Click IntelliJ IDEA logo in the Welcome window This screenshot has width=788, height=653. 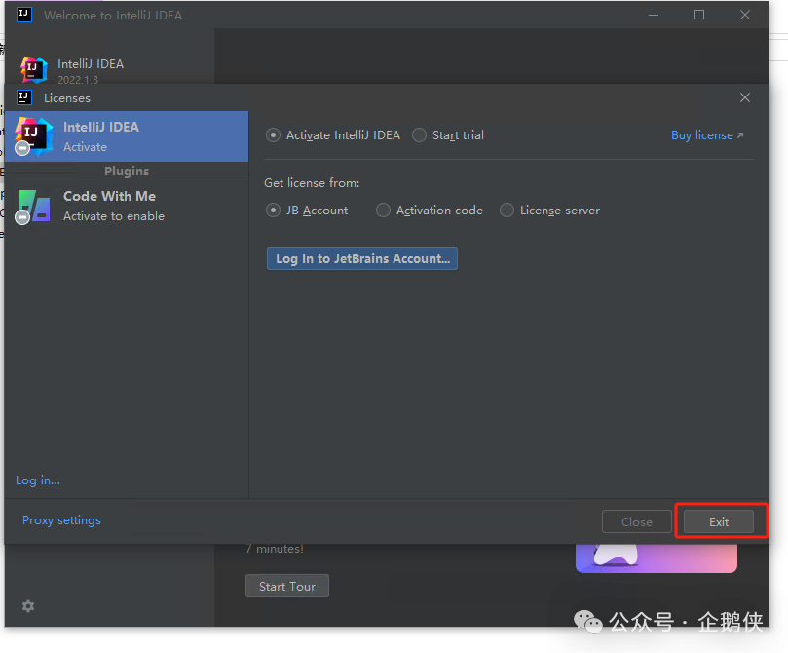click(34, 69)
